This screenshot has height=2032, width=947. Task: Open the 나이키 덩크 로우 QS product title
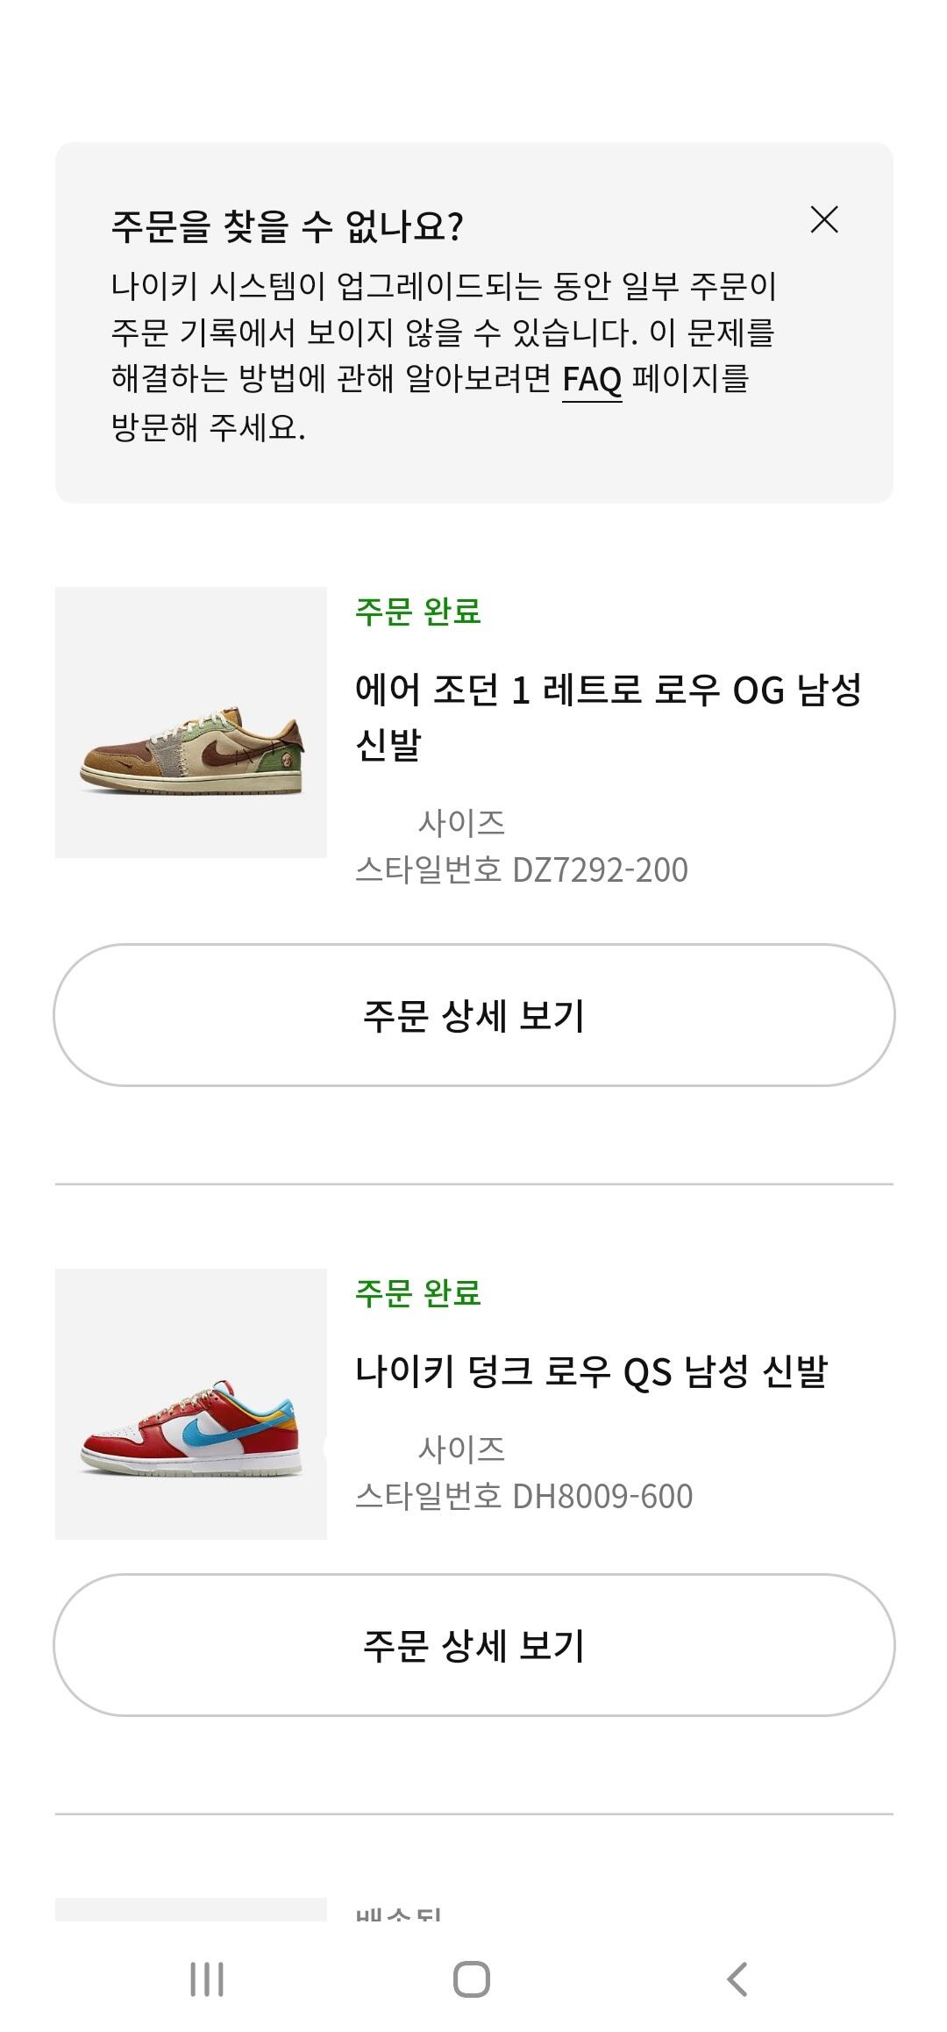(591, 1371)
